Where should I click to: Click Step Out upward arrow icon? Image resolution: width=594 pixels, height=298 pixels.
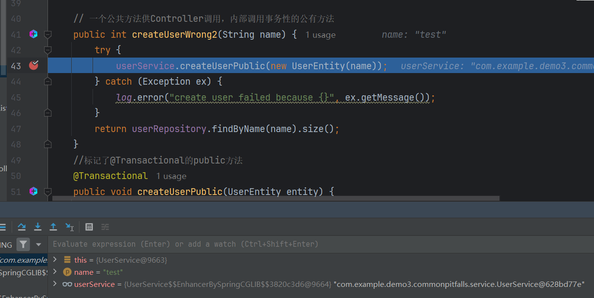53,227
